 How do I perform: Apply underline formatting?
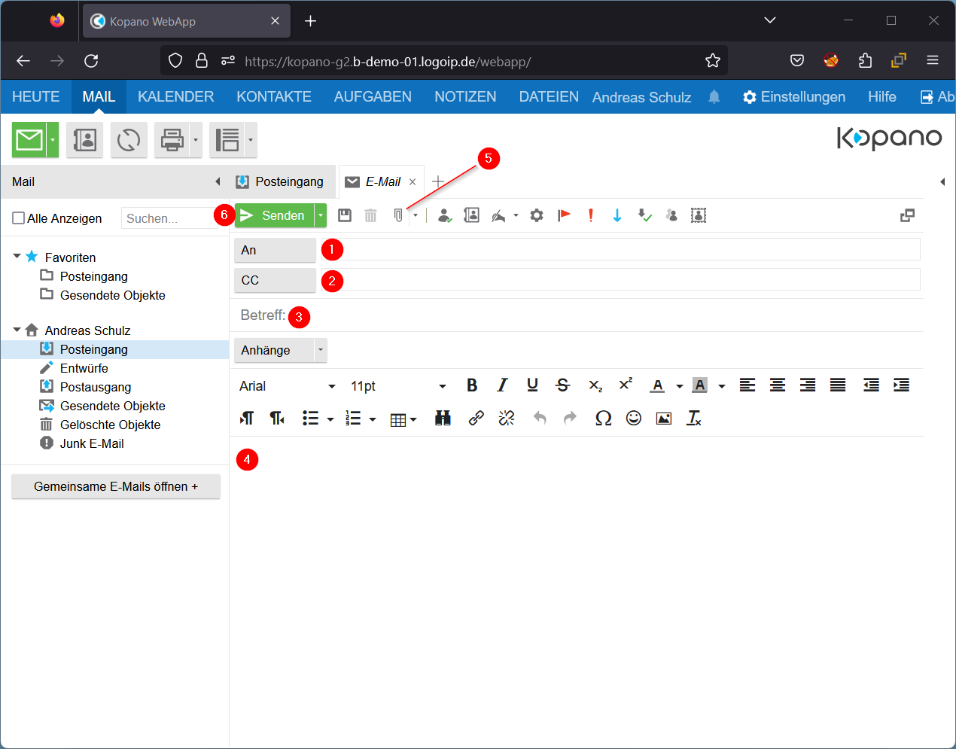pos(532,385)
